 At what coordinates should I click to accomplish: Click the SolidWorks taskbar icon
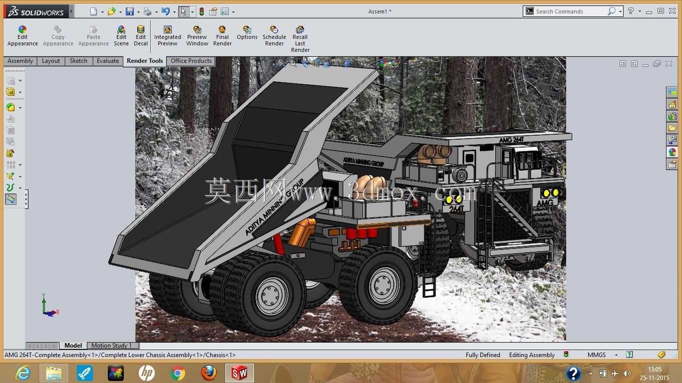(x=240, y=373)
